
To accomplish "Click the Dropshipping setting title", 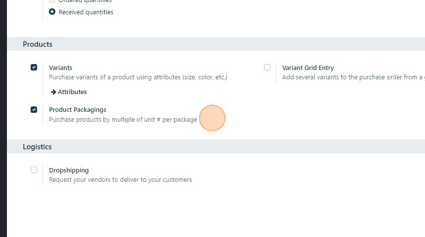I will (69, 170).
